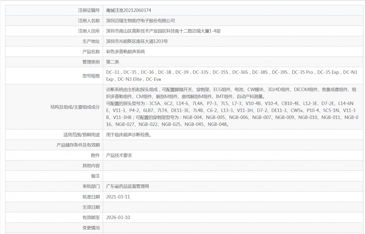Select the 备注 label
The width and height of the screenshot is (365, 234).
click(95, 176)
